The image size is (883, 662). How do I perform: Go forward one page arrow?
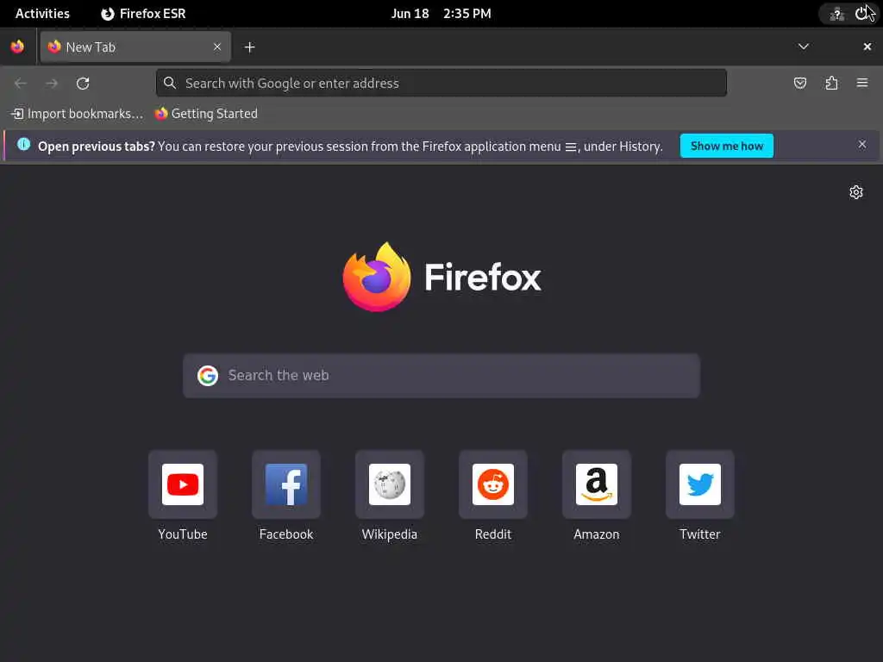(52, 84)
